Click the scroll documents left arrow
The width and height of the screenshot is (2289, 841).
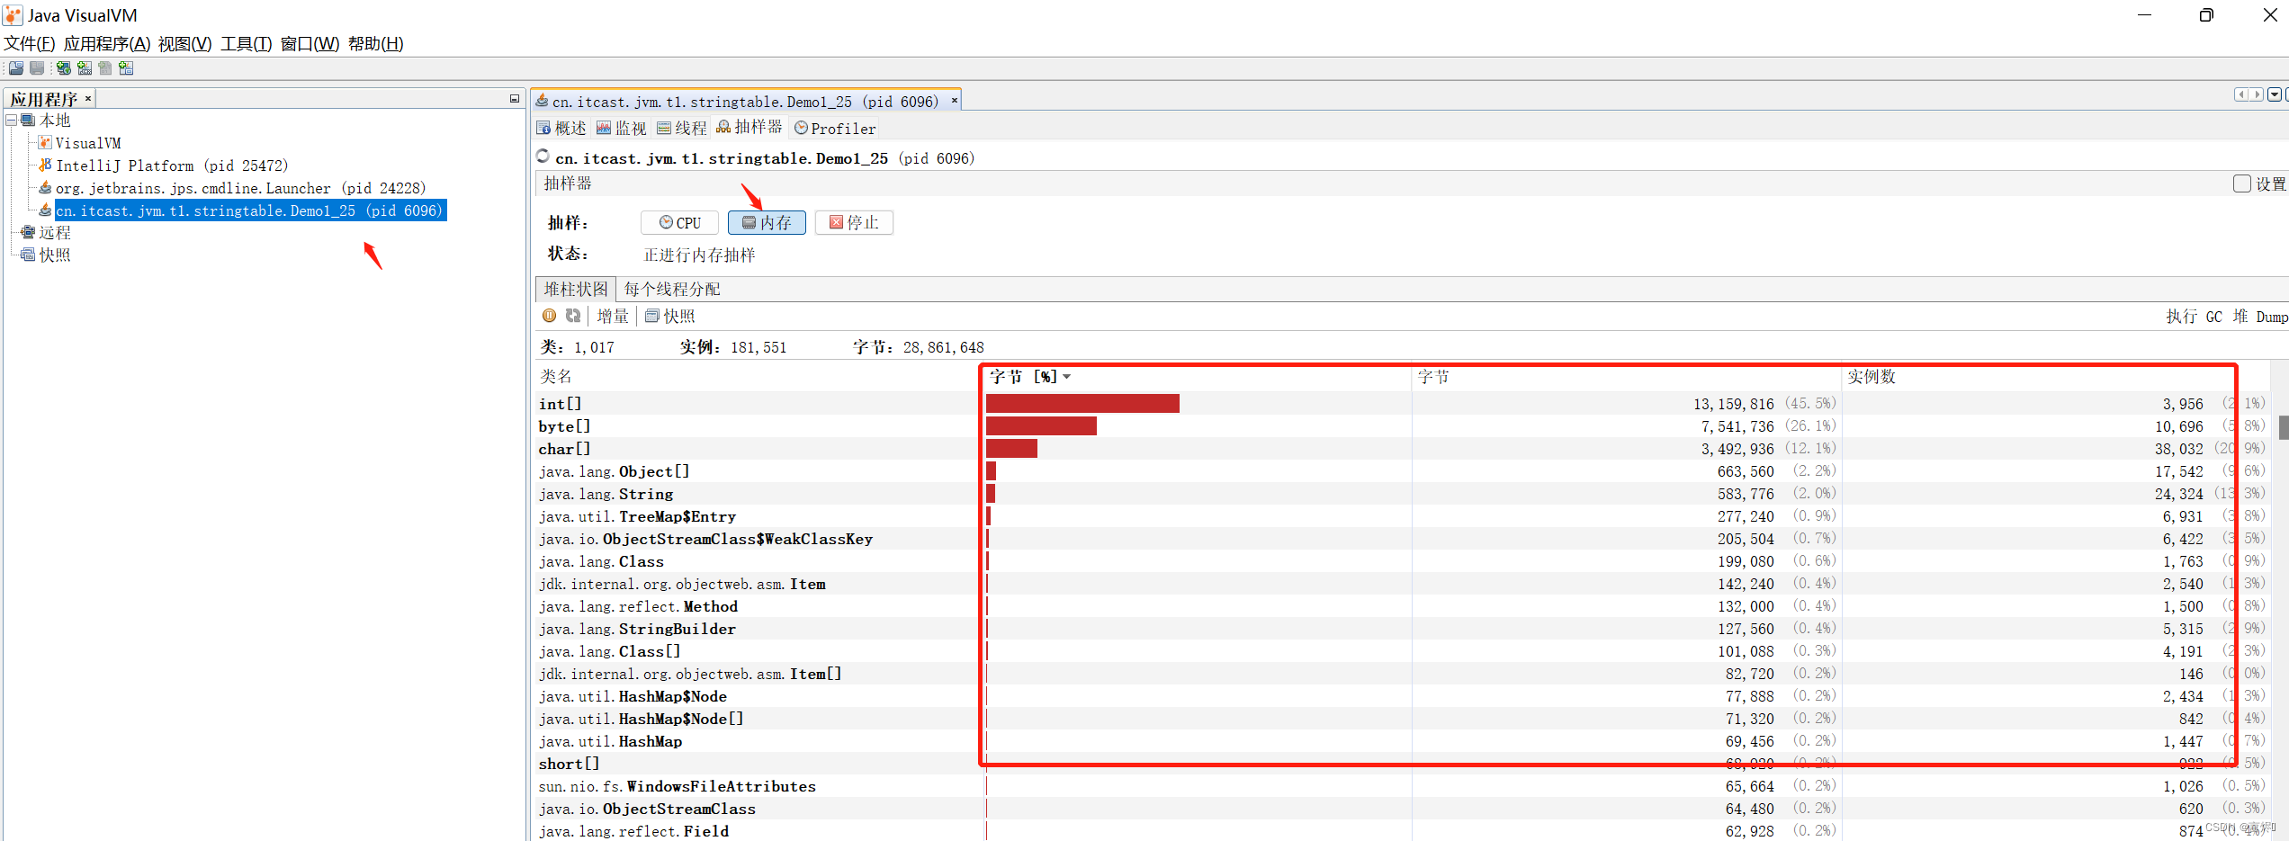2241,94
